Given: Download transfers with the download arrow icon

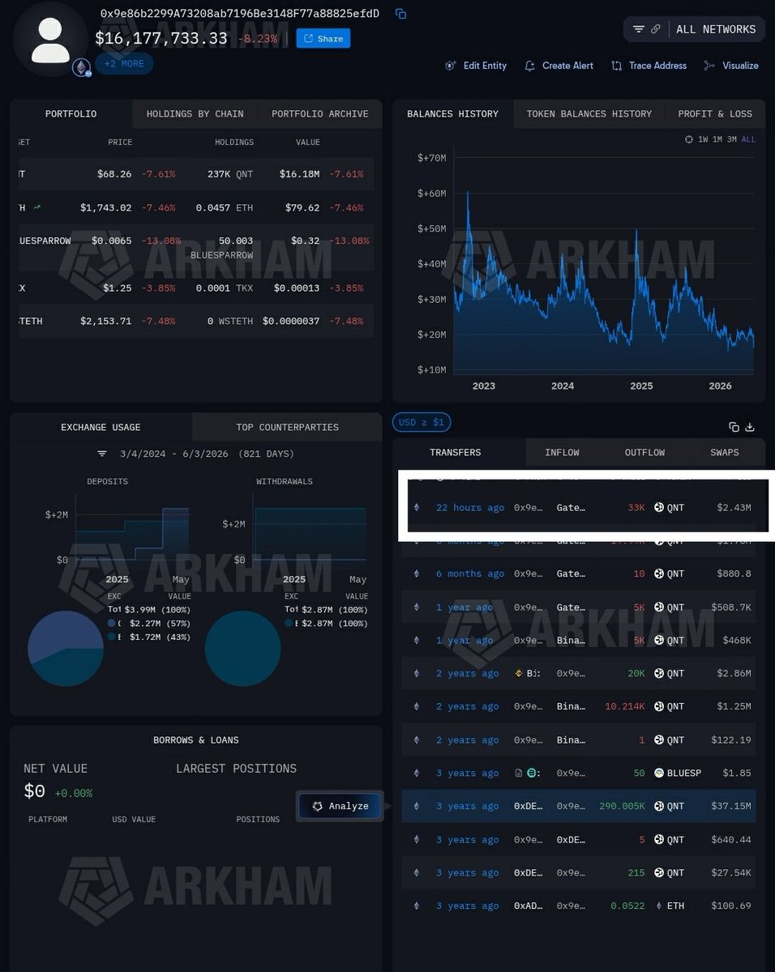Looking at the screenshot, I should 750,427.
